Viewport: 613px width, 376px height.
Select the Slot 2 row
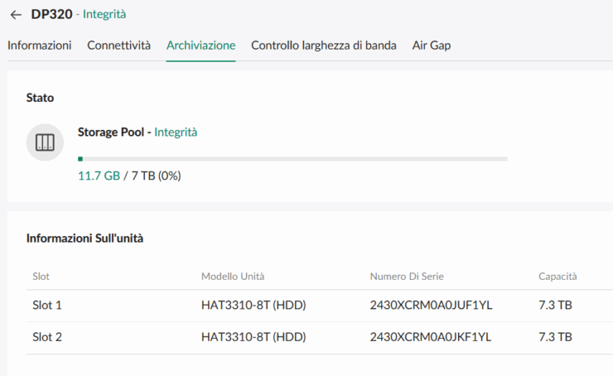pyautogui.click(x=47, y=337)
